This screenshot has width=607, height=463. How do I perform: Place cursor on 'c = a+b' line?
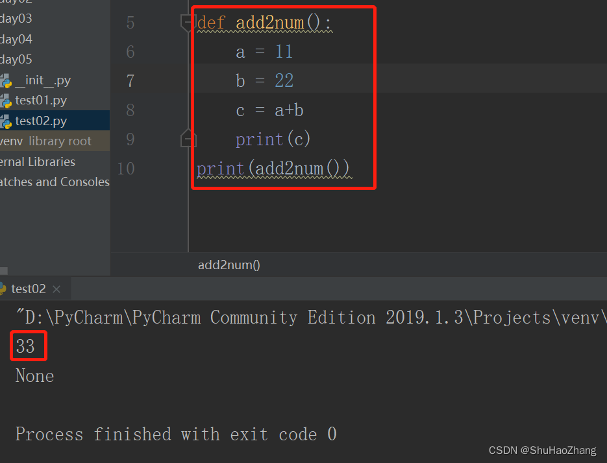(269, 110)
